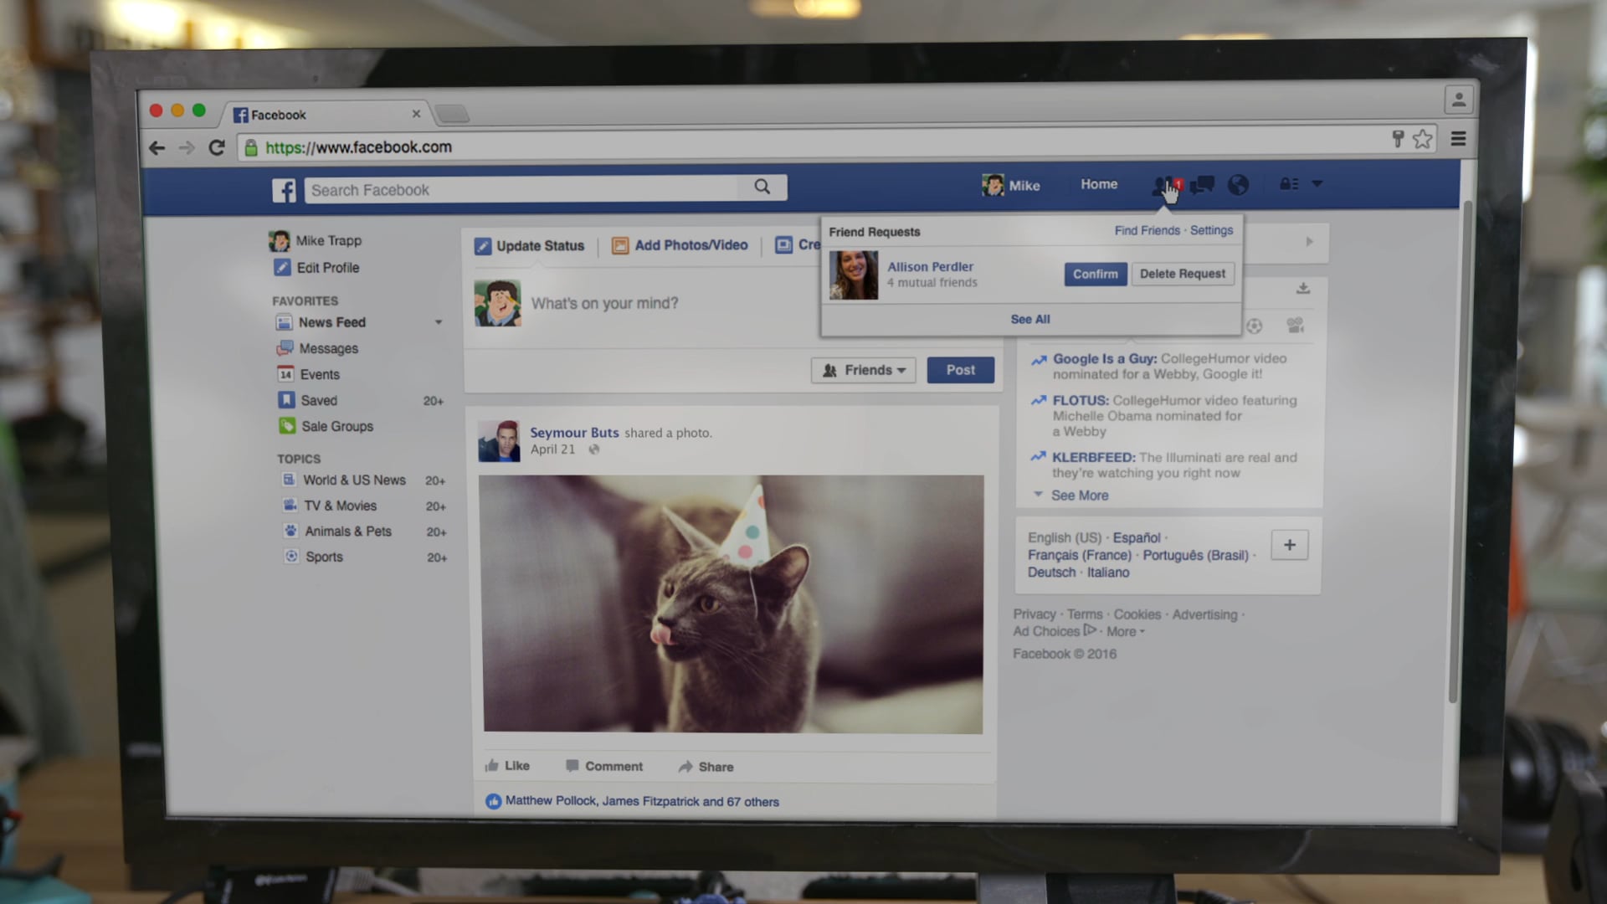1607x904 pixels.
Task: Open See All friend requests link
Action: [x=1030, y=319]
